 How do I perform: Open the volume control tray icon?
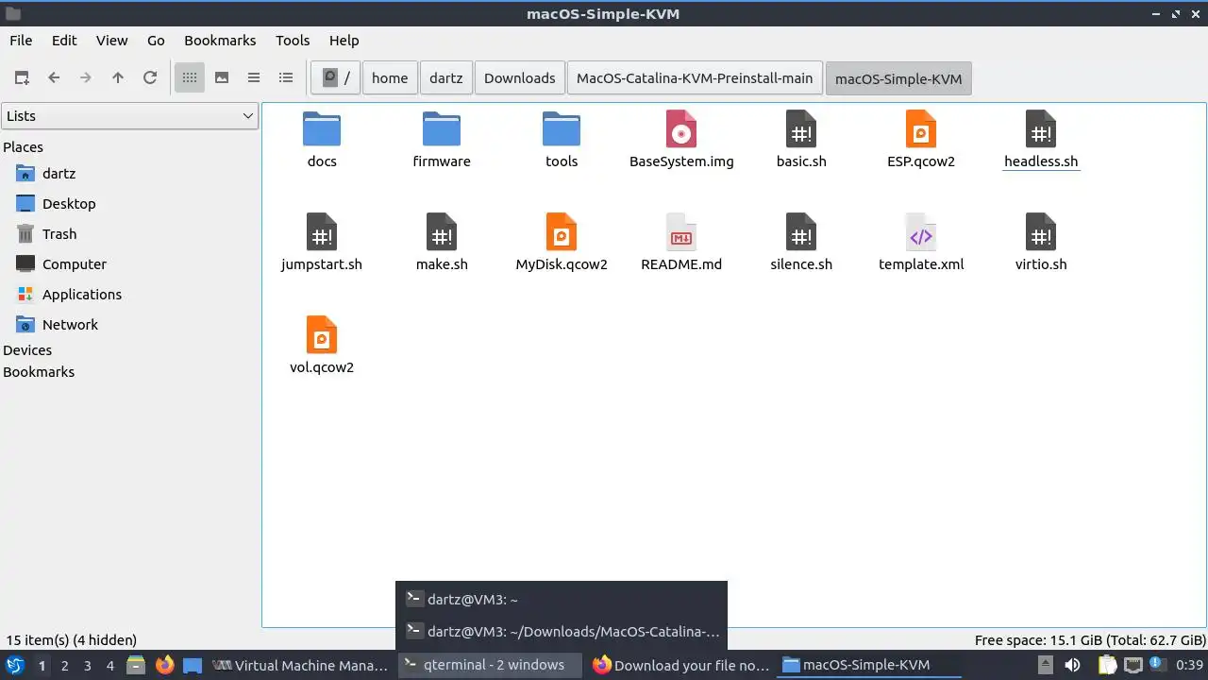coord(1072,665)
